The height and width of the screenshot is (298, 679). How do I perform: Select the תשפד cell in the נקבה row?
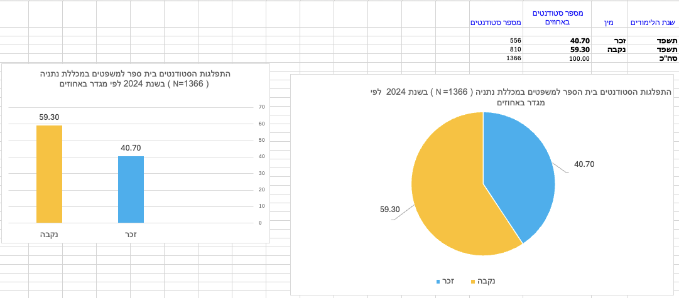(653, 50)
